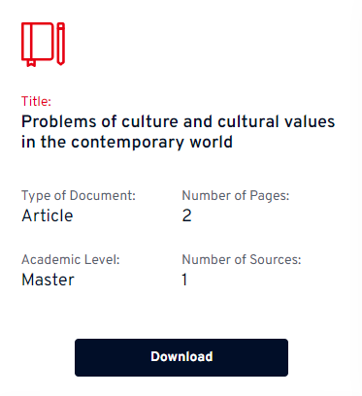Click the "Master" academic level value
This screenshot has width=362, height=396.
point(48,280)
